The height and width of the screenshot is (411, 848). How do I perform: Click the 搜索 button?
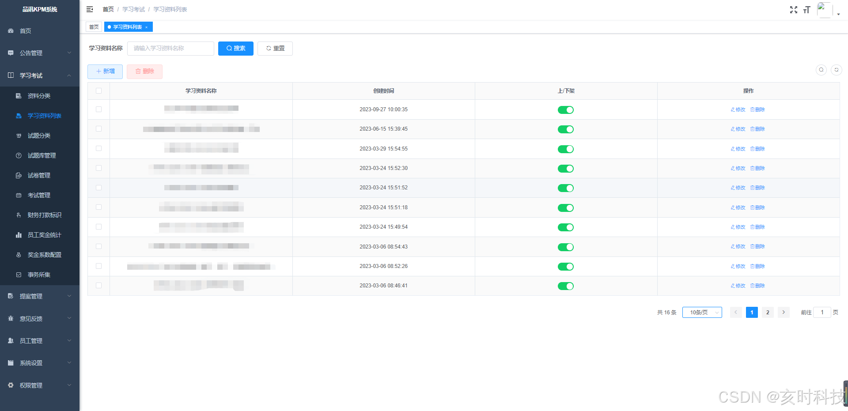pos(236,49)
